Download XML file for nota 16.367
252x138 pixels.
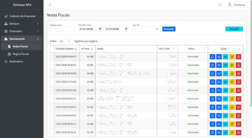click(213, 65)
